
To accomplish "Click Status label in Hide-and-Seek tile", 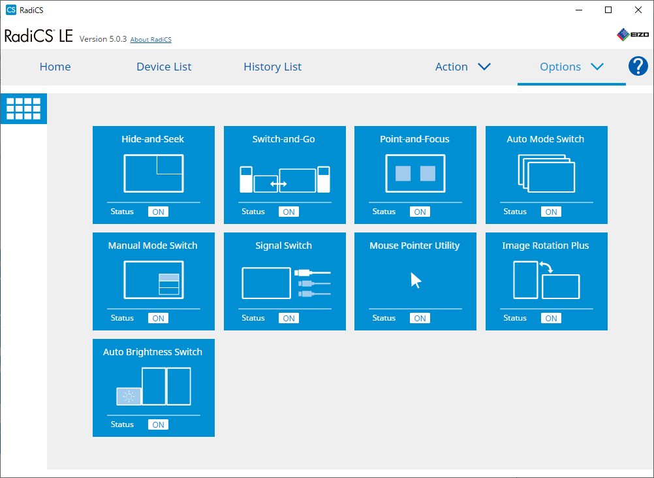I will [122, 212].
